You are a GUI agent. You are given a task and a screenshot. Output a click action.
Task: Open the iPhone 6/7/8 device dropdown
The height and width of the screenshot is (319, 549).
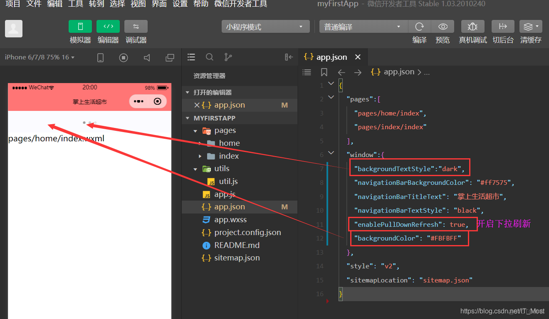point(40,57)
